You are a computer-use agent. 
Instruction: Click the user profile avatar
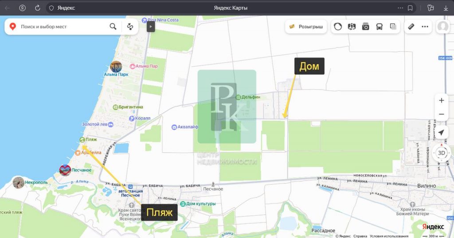[x=442, y=27]
